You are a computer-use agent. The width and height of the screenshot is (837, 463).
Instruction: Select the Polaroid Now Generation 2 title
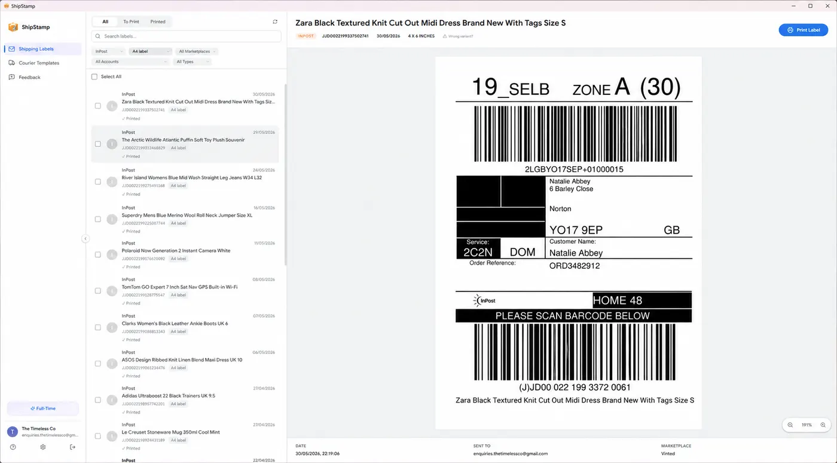176,251
